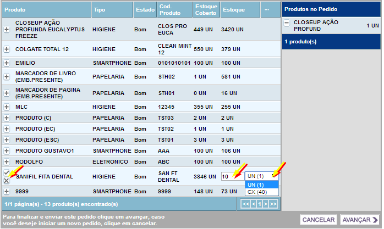Click the 1 produto(s) summary bar

coord(331,42)
